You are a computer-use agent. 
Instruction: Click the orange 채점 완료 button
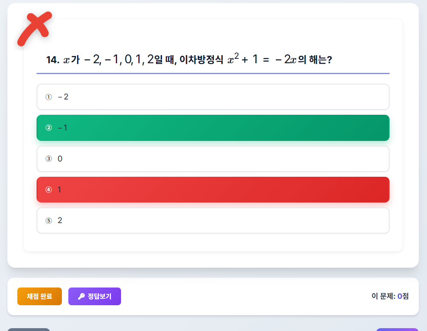(39, 296)
